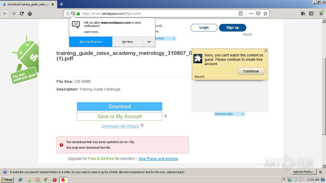Save page to Pocket
326x183 pixels.
click(258, 13)
